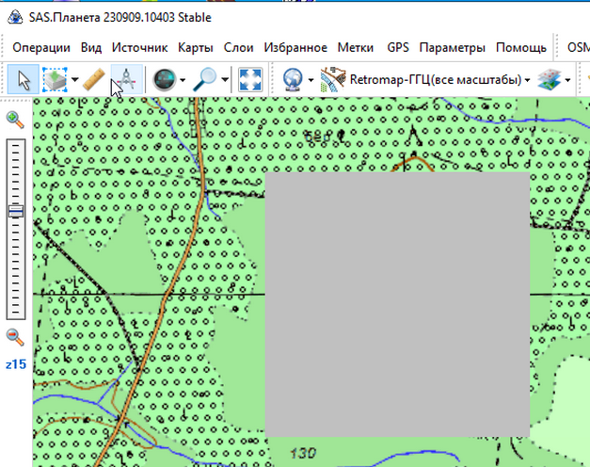Click the selection manager cube icon
This screenshot has width=590, height=467.
(56, 80)
